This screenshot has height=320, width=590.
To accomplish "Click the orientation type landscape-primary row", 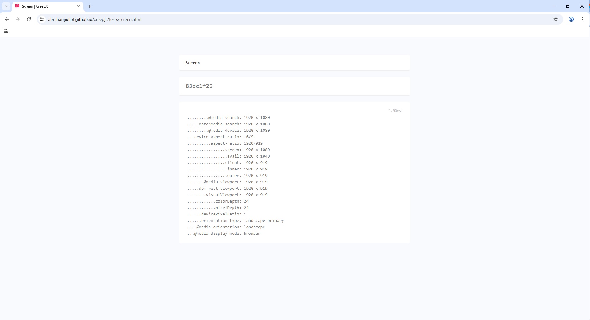I will [236, 221].
